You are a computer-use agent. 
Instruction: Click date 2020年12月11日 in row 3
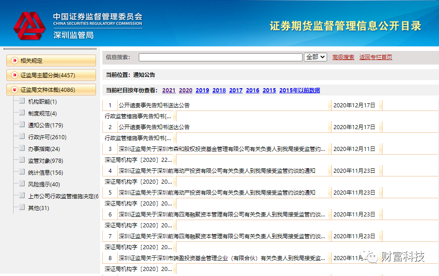point(354,149)
